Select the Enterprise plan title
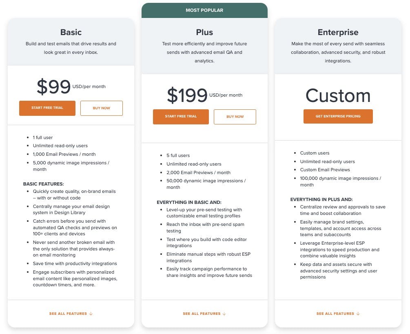Screen dimensions: 410x334 coord(338,32)
